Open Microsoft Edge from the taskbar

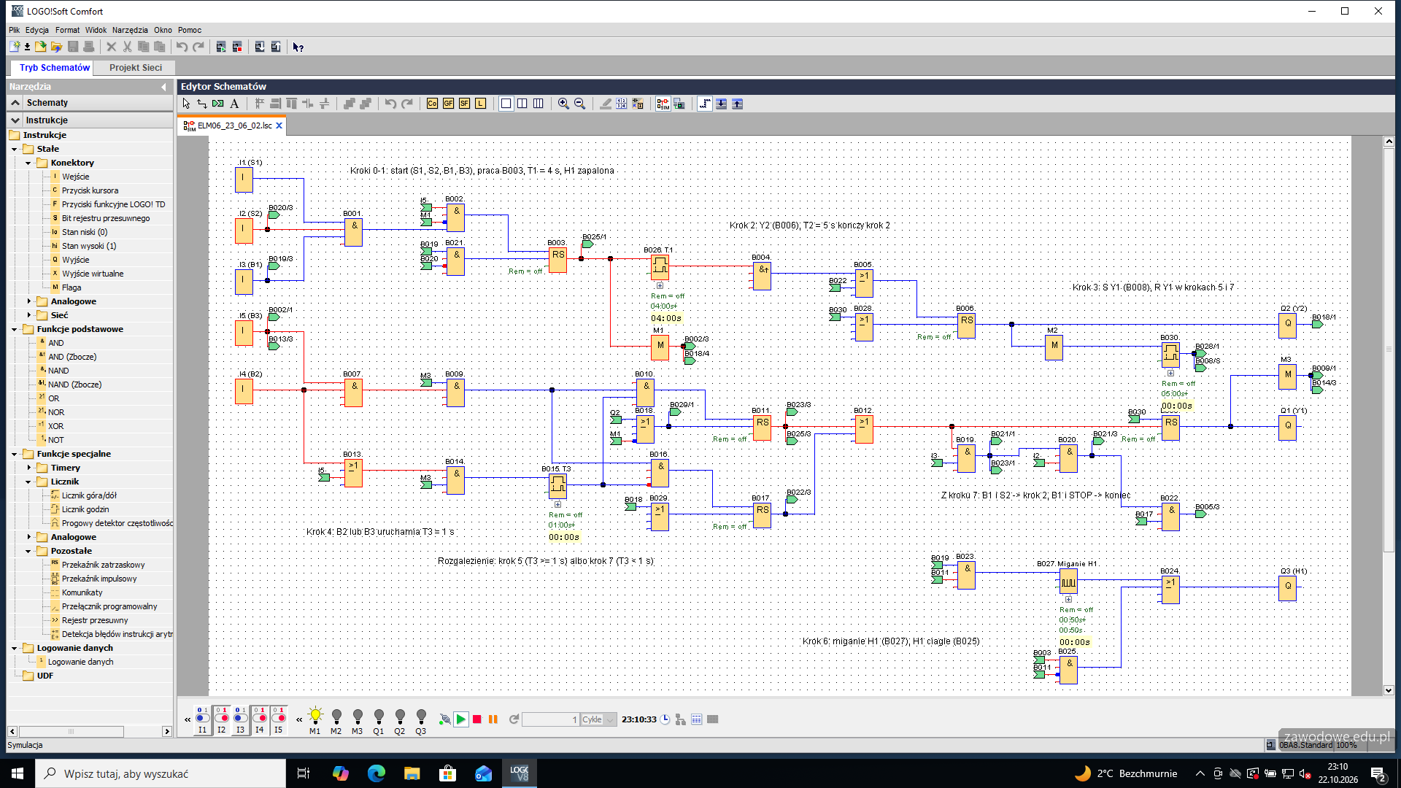click(x=377, y=773)
